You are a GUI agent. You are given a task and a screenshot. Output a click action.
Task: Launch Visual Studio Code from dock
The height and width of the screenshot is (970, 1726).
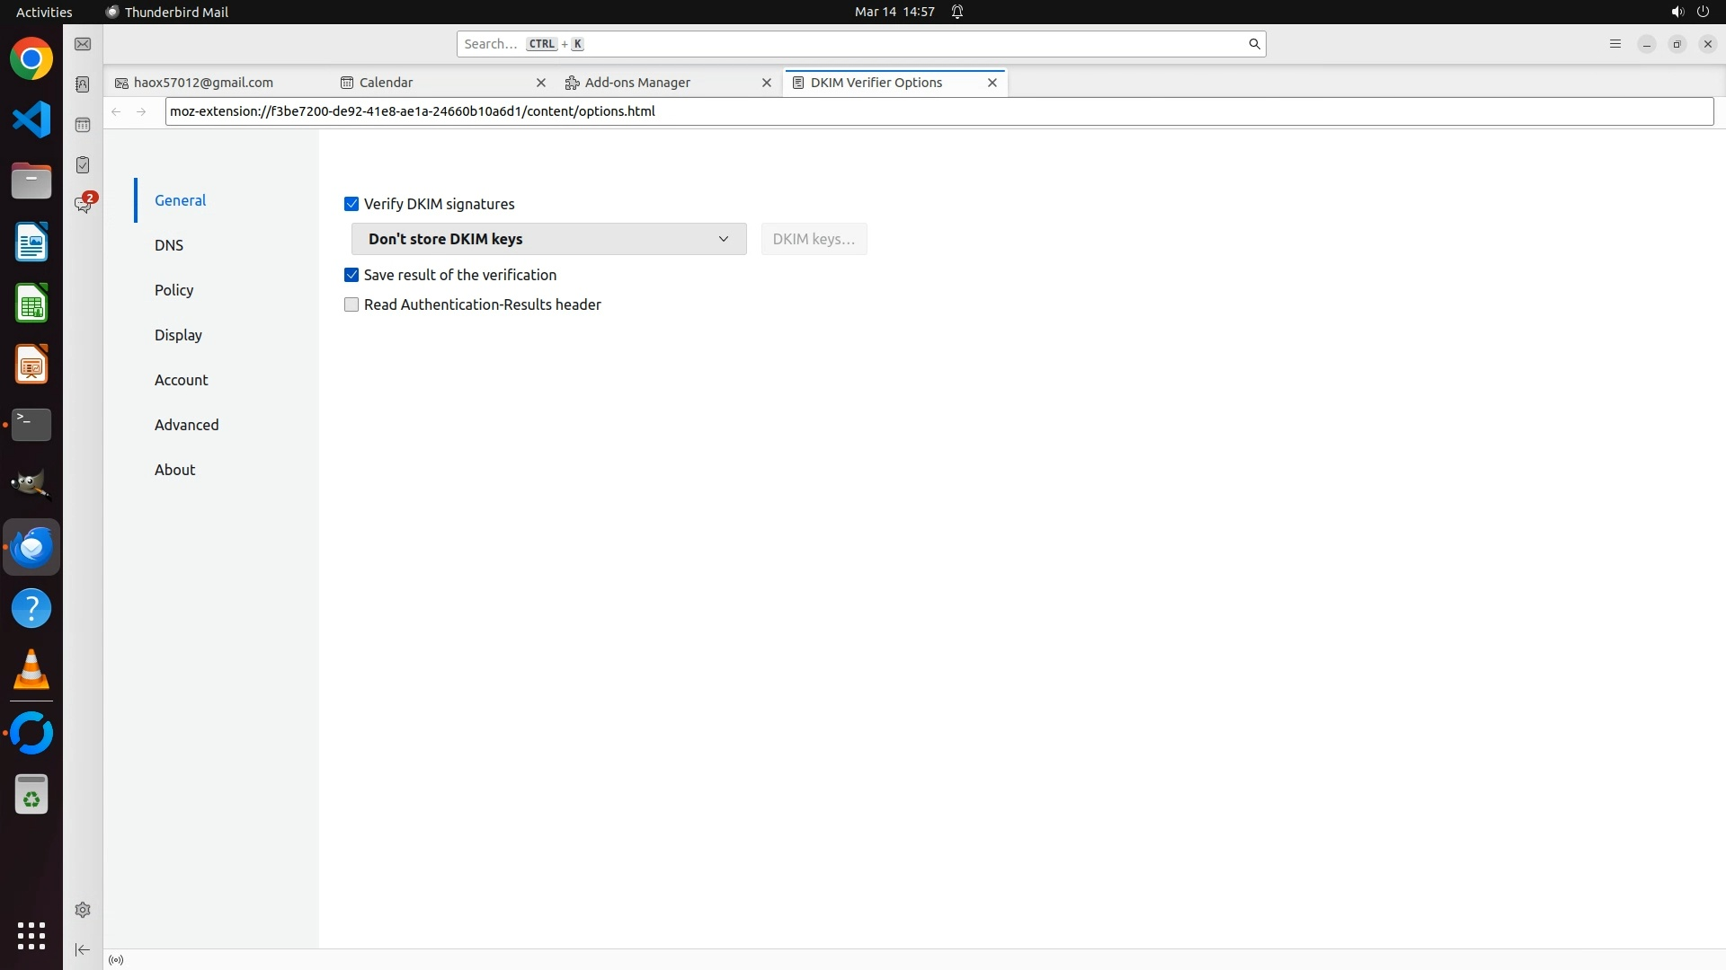[31, 119]
